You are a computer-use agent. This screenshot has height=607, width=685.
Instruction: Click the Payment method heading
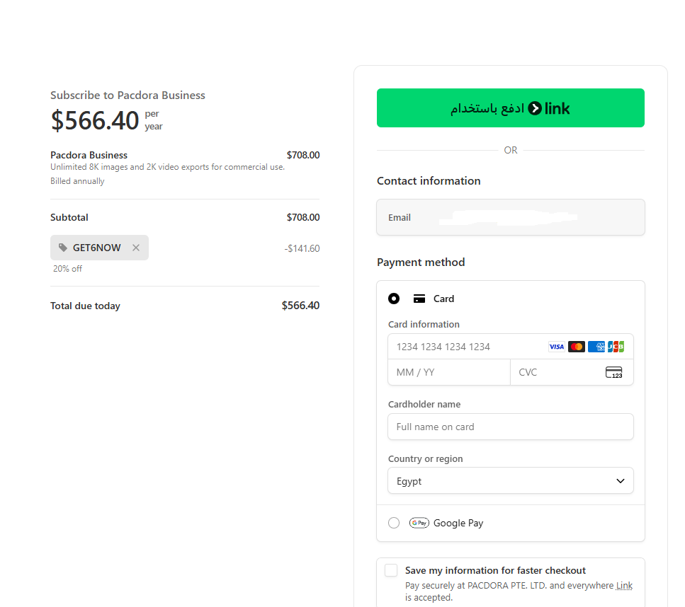(x=421, y=262)
